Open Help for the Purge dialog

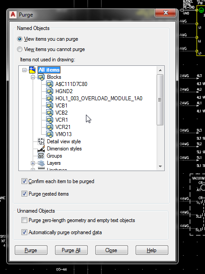click(152, 250)
